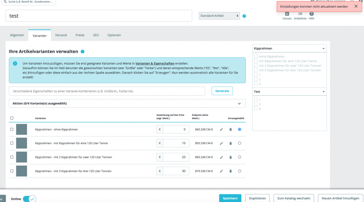The image size is (364, 202).
Task: Click Neuen Artikel hinzufügen button
Action: 340,198
